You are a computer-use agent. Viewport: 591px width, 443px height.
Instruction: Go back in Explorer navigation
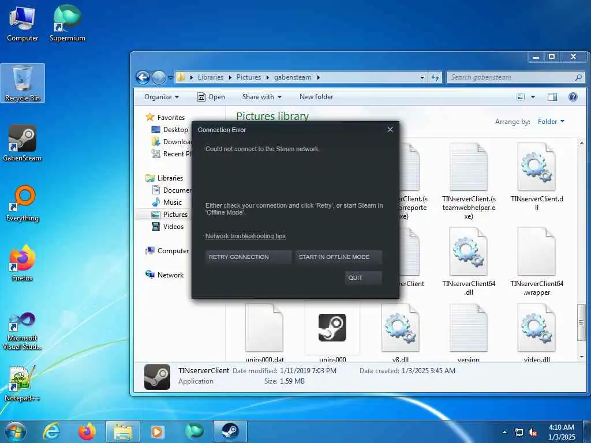click(x=143, y=78)
